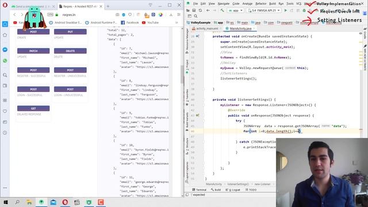This screenshot has height=207, width=368.
Task: Toggle the Layout Captures tool window strip
Action: pyautogui.click(x=187, y=172)
